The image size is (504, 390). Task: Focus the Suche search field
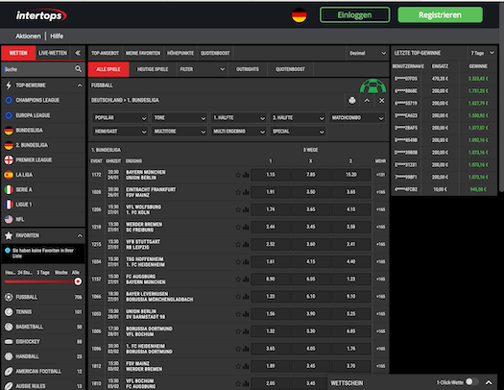38,69
